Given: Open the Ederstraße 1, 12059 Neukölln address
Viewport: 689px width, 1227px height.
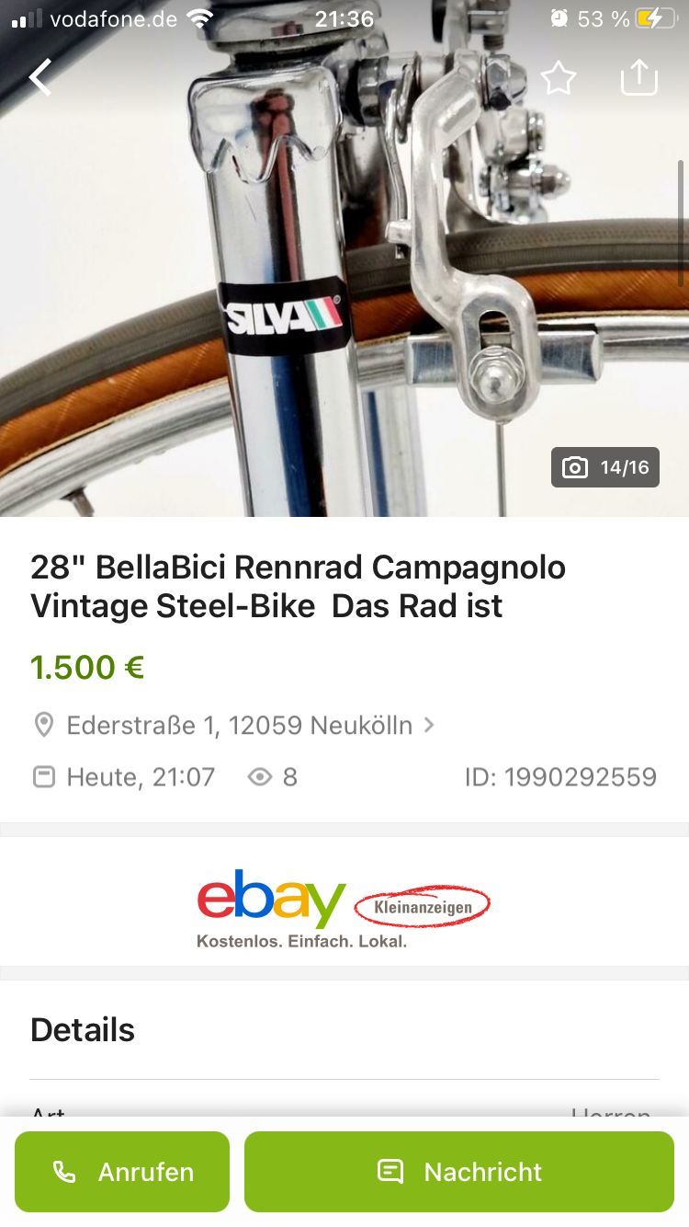Looking at the screenshot, I should [240, 725].
